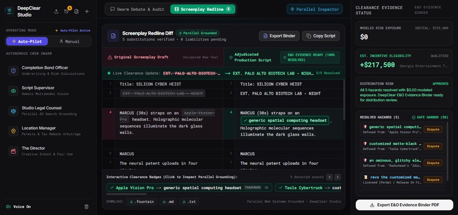Screen dimensions: 458x215
Task: Open the Screenplay Redline tab
Action: 203,9
